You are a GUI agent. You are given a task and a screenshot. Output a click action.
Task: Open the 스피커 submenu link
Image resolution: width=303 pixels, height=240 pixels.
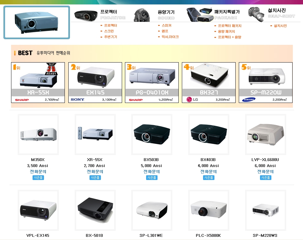167,26
